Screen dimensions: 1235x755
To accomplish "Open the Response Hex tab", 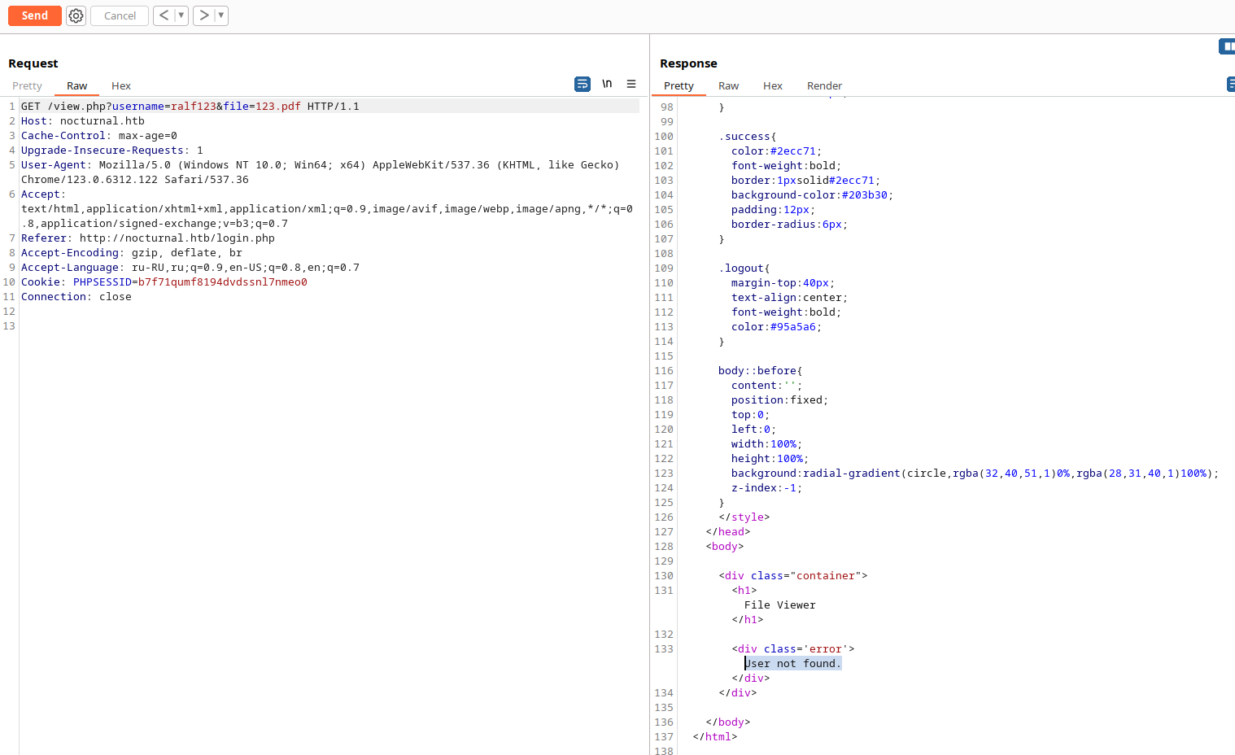I will click(773, 85).
